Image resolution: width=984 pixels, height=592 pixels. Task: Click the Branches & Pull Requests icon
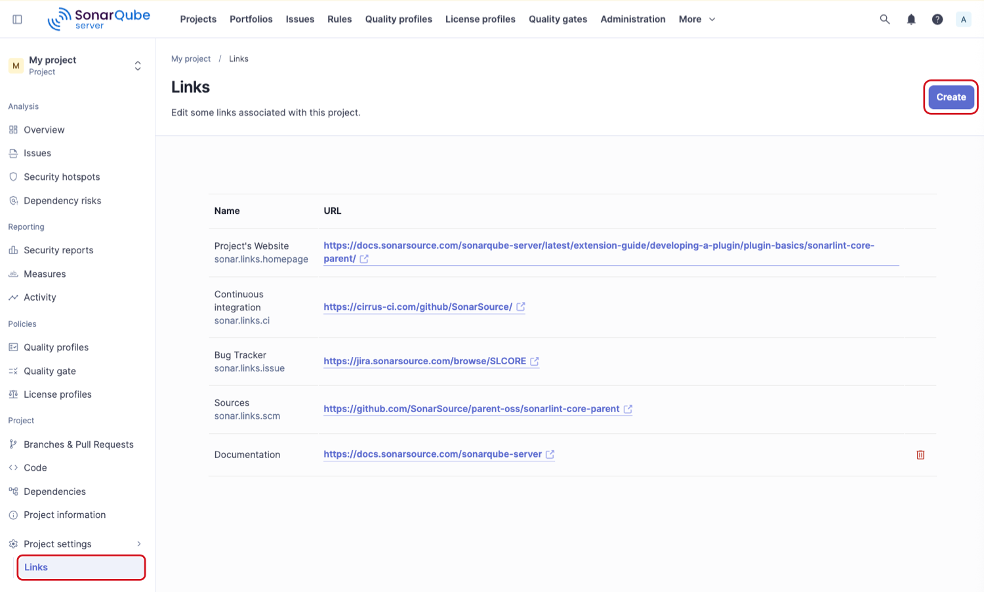[x=13, y=444]
